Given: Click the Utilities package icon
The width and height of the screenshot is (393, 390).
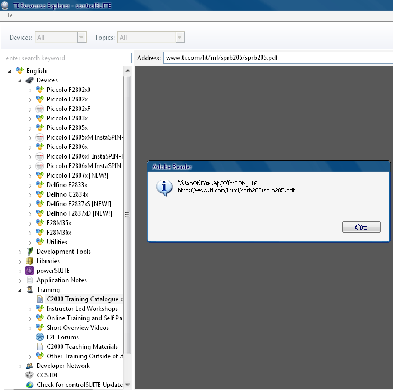Looking at the screenshot, I should (x=40, y=242).
